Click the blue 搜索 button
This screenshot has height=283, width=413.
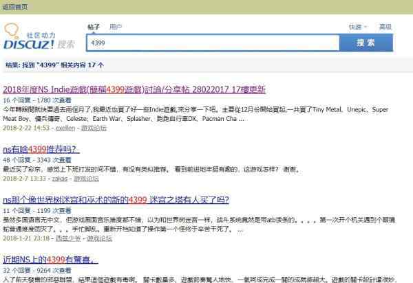(x=366, y=43)
